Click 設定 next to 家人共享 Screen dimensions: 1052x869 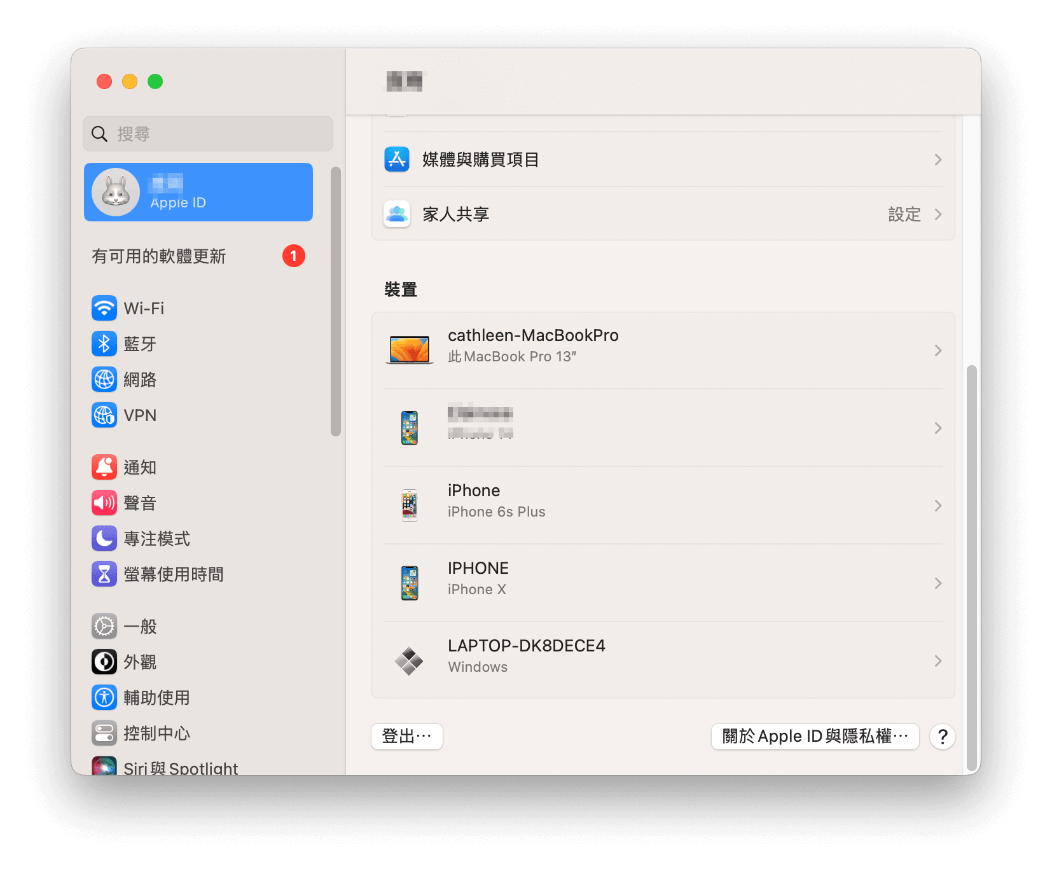coord(904,214)
